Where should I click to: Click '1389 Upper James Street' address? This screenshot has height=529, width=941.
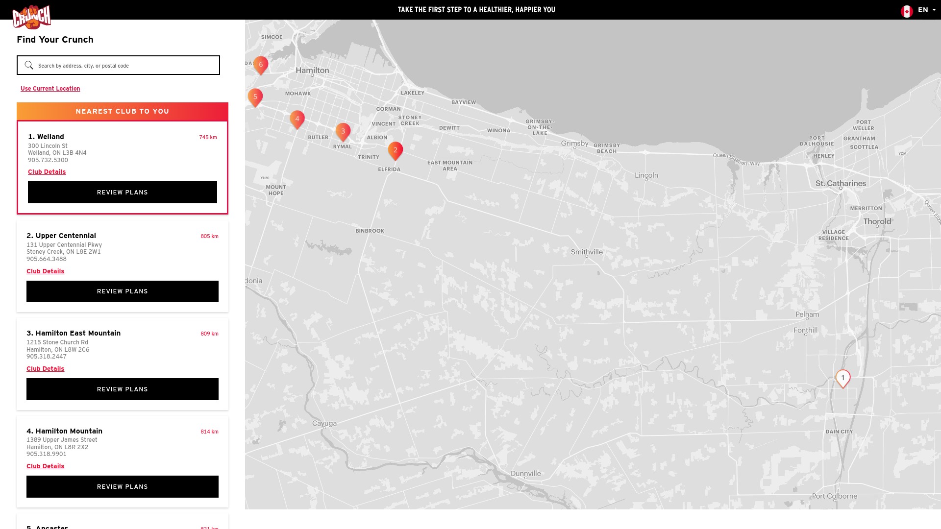(x=62, y=440)
